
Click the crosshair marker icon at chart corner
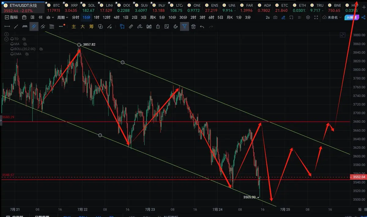343,35
